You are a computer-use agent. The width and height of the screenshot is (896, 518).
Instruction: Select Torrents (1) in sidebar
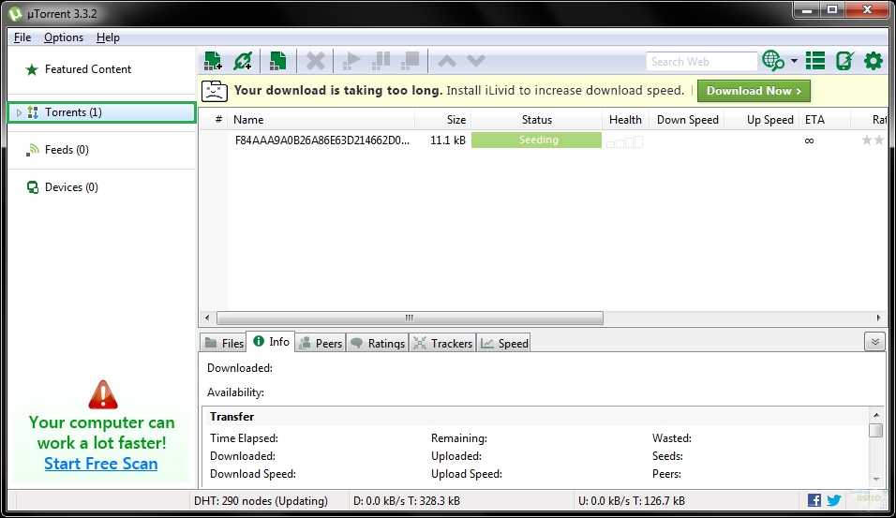[102, 112]
